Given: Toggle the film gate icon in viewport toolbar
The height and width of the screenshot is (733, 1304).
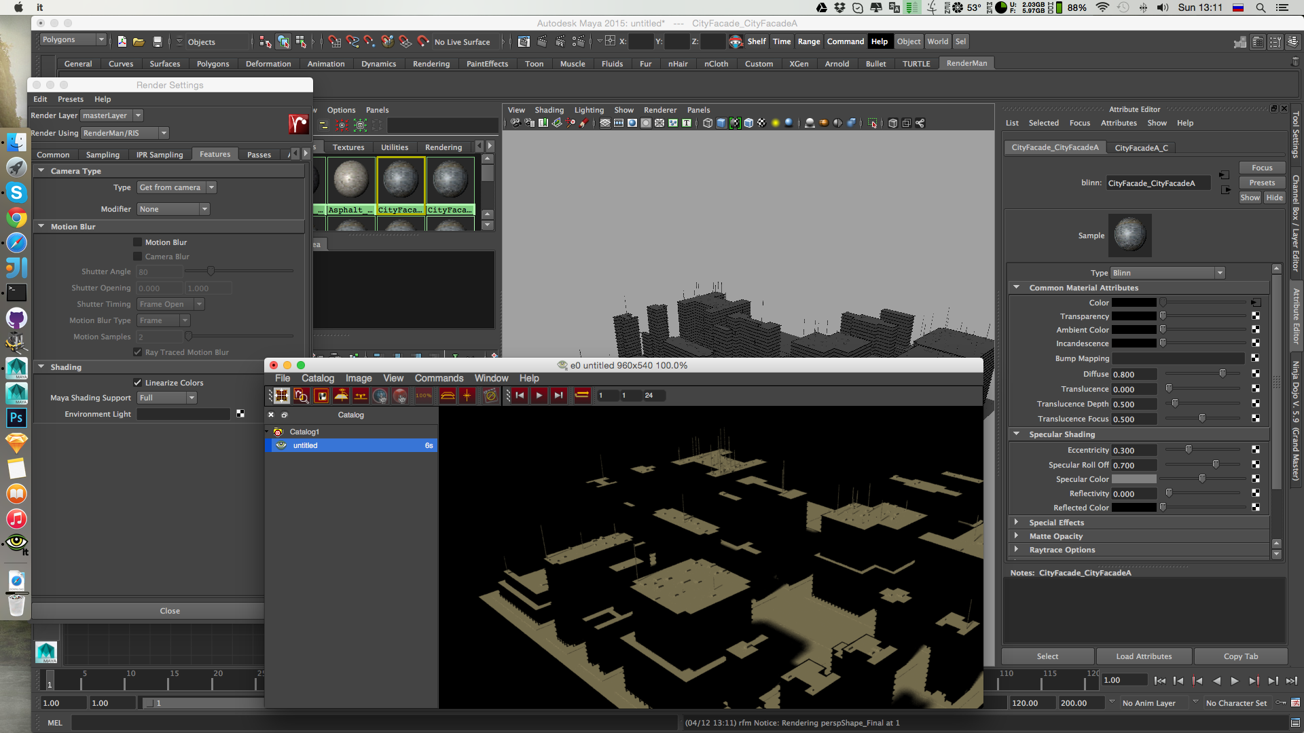Looking at the screenshot, I should coord(619,123).
